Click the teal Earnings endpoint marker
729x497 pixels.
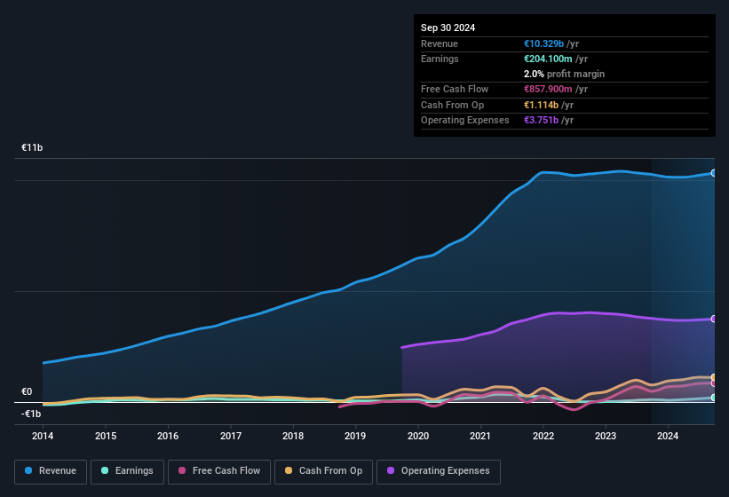(x=714, y=398)
